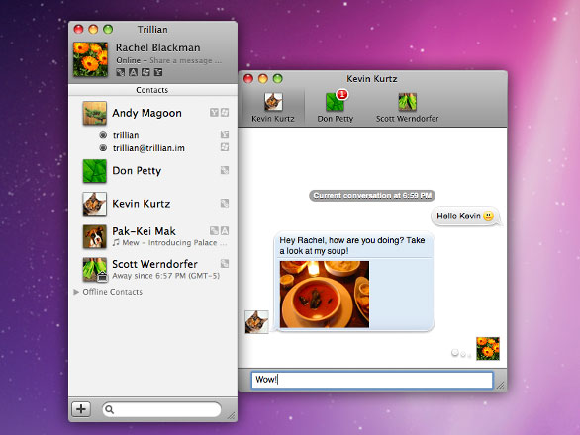Click the Away since 6:57 PM status line
The width and height of the screenshot is (580, 435).
[165, 276]
